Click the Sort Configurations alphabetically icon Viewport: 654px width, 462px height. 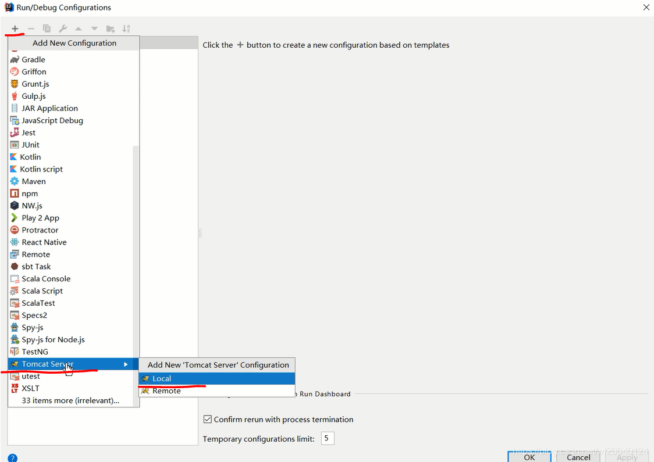(x=126, y=28)
